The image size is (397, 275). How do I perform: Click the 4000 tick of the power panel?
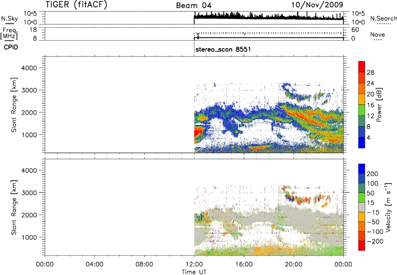[x=29, y=68]
